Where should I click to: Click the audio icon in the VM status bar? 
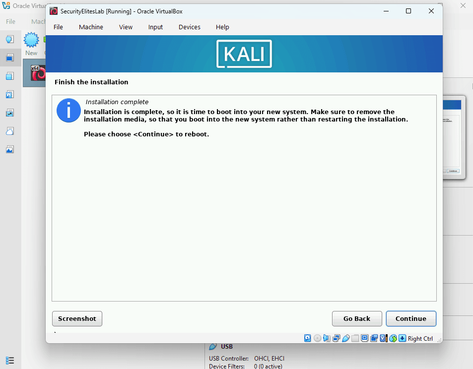326,338
